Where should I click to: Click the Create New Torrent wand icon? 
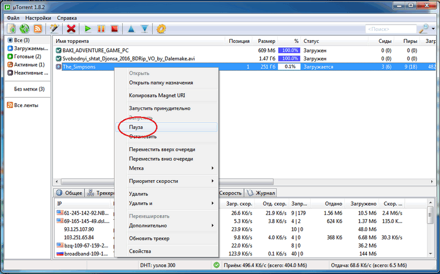point(54,29)
